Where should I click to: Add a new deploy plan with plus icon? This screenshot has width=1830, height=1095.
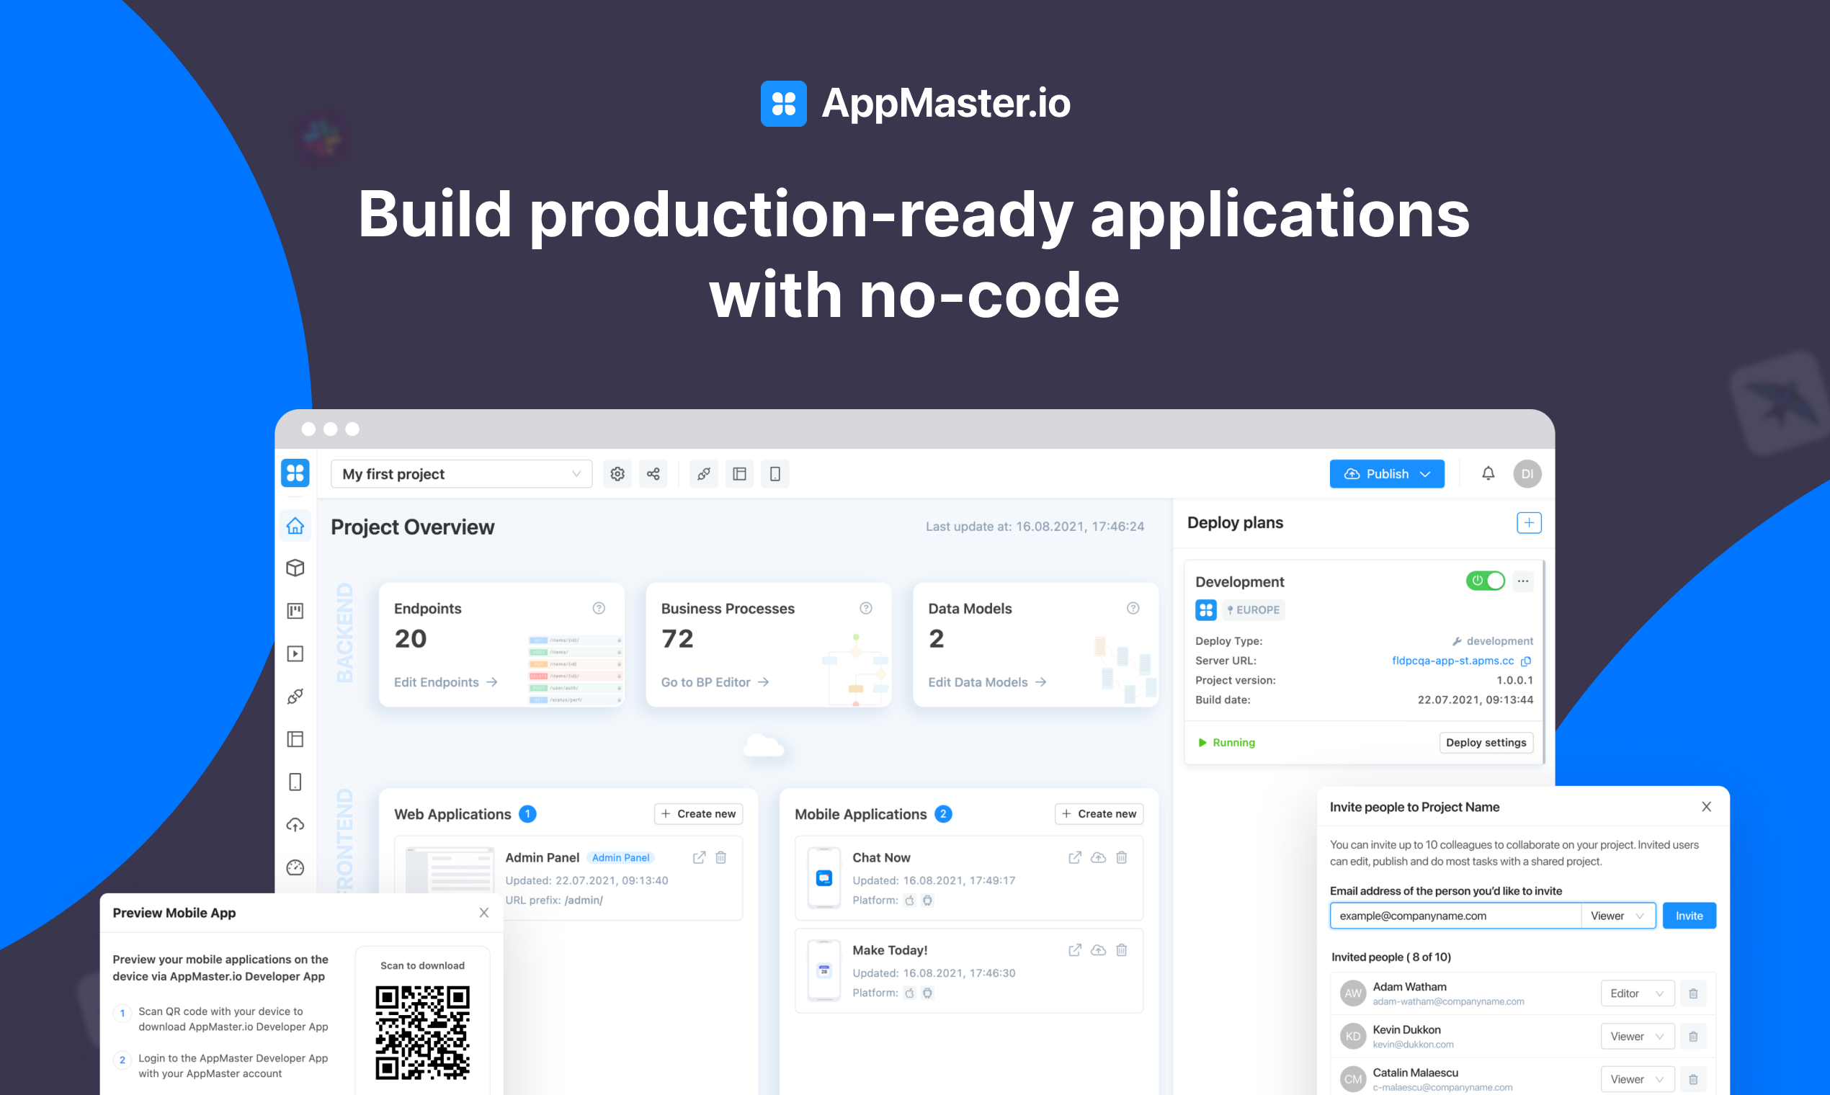pos(1529,523)
